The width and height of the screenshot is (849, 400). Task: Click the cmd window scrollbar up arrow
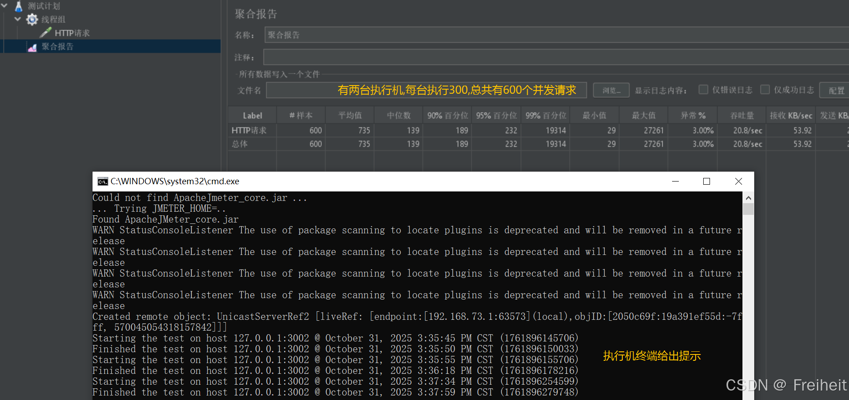(748, 198)
